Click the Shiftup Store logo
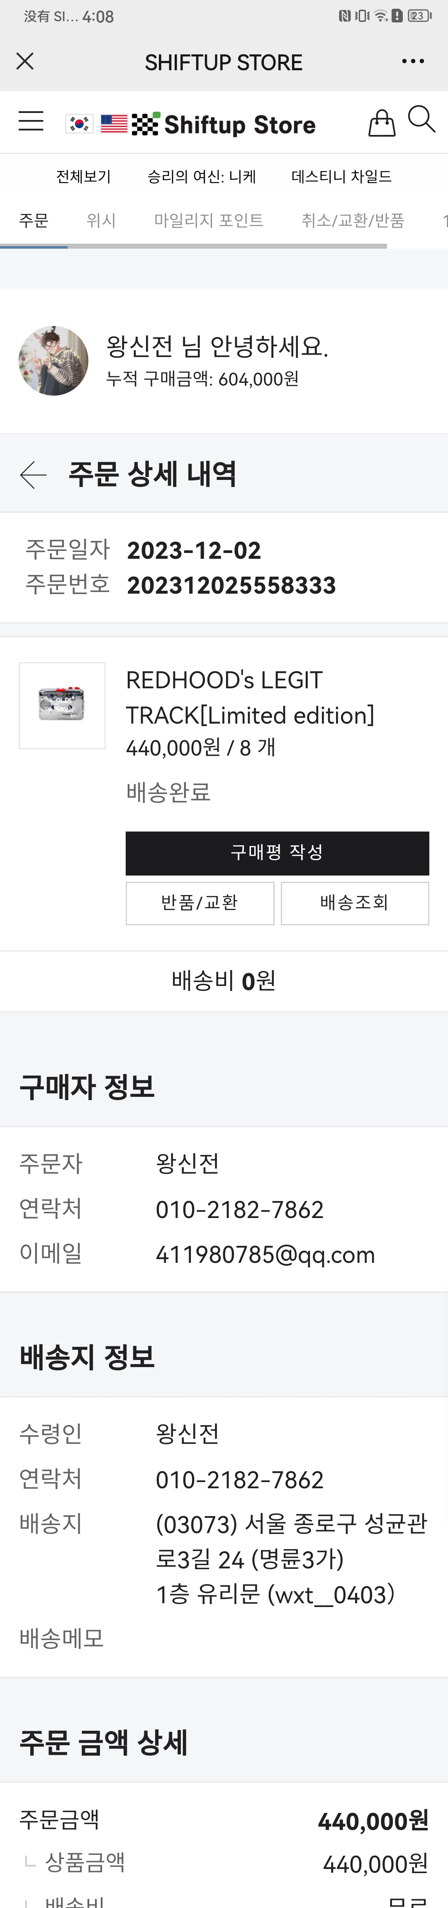 point(224,125)
